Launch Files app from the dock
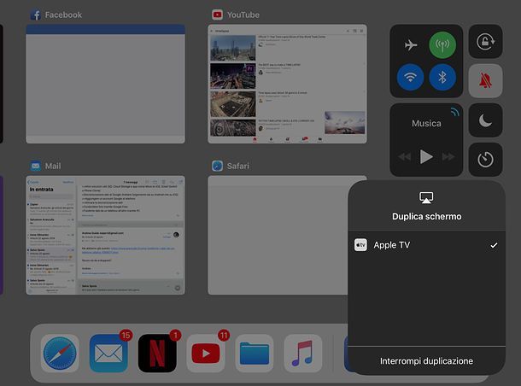This screenshot has height=386, width=521. 255,353
